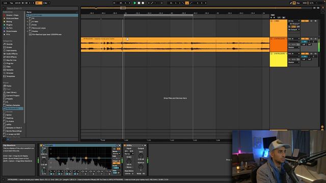326x183 pixels.
Task: Select the MIDI track orange header
Action: (279, 28)
